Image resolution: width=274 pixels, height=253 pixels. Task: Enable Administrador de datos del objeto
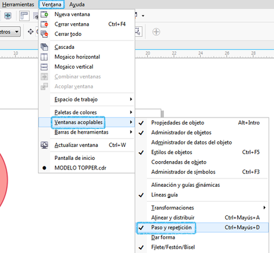point(202,143)
